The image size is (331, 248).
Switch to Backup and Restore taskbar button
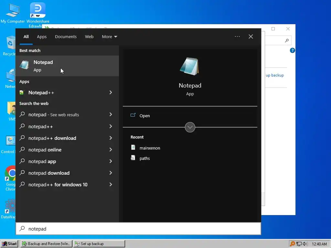tap(47, 244)
